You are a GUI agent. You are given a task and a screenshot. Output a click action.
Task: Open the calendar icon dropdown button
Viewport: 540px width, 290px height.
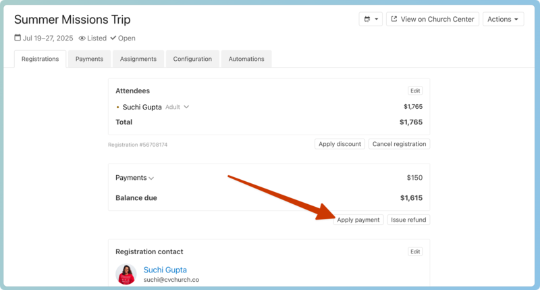[371, 20]
